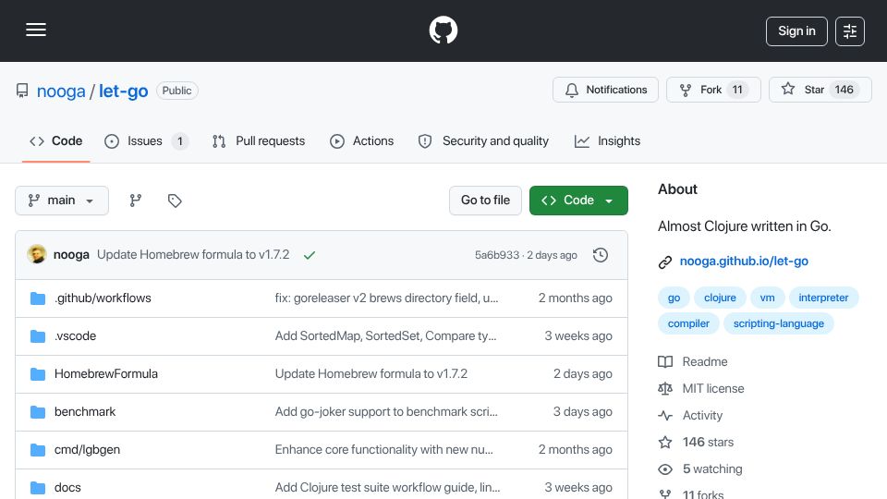Screen dimensions: 887x499
Task: Open the goreleaser v2 brews fix commit
Action: [386, 298]
